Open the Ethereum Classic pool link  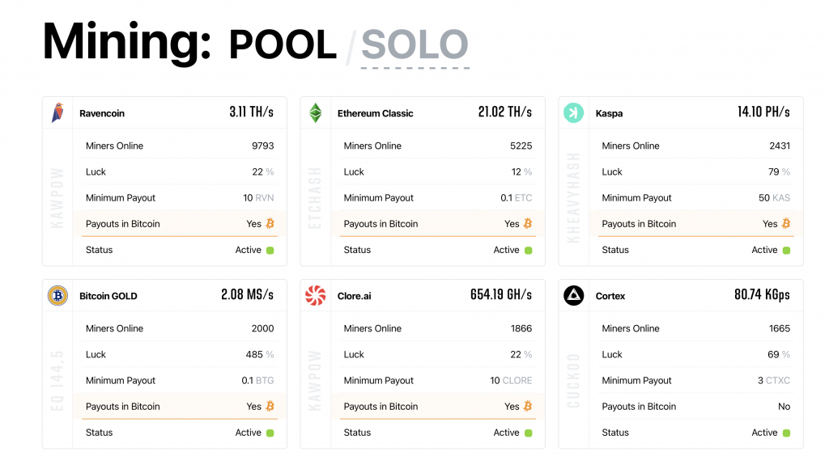point(375,114)
